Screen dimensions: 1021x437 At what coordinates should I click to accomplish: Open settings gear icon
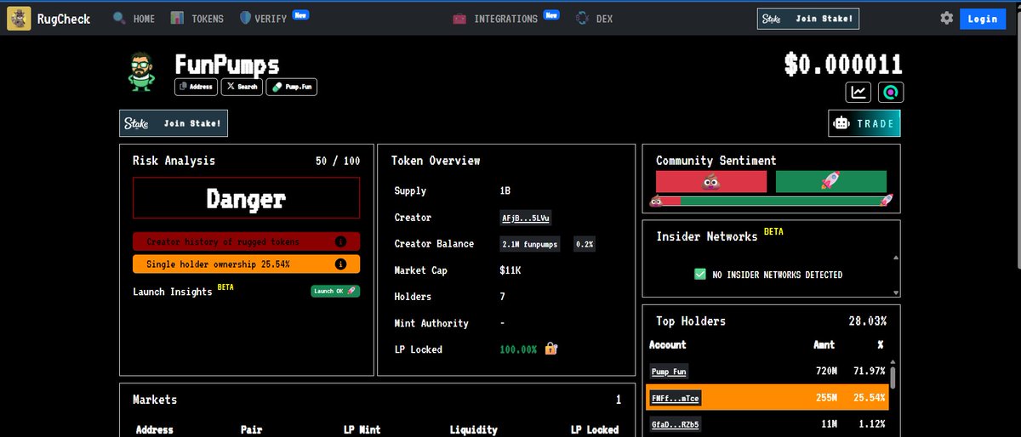947,18
